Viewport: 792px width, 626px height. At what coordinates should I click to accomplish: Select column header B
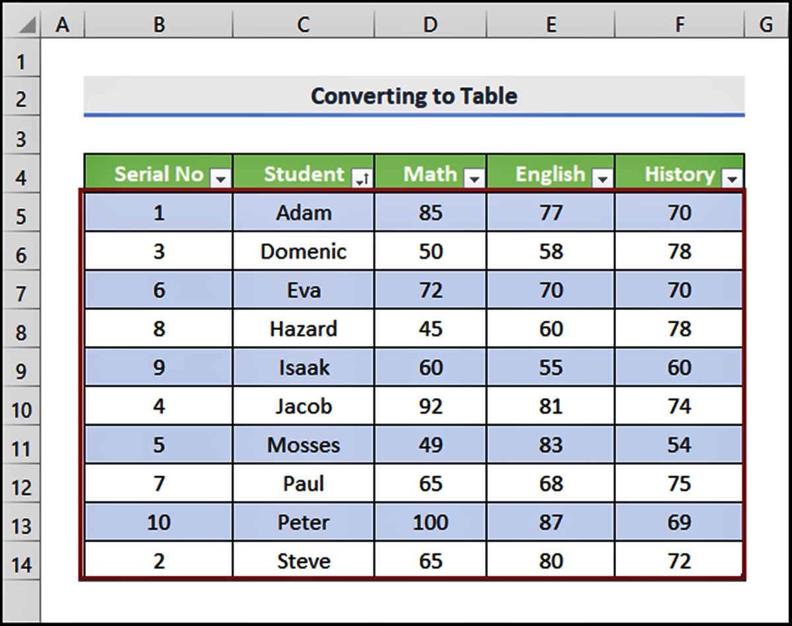coord(158,23)
